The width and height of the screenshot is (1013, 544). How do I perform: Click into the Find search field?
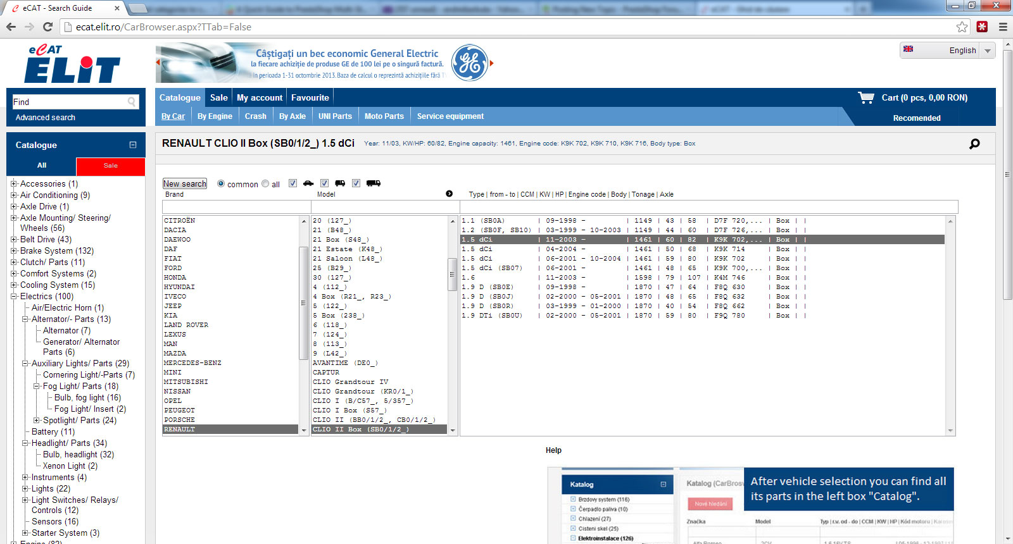(x=70, y=102)
